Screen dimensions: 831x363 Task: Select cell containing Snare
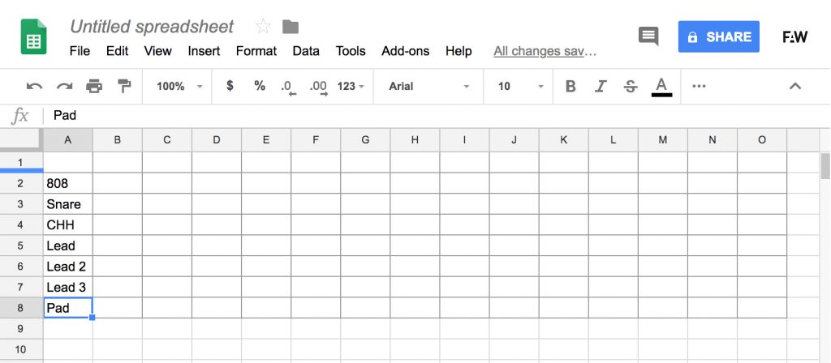[x=68, y=203]
